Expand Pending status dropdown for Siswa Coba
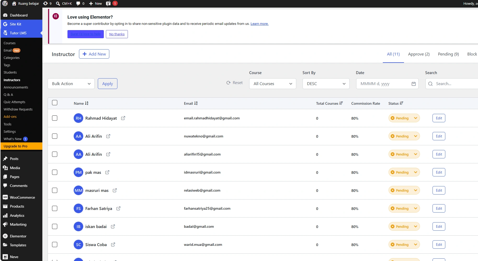The width and height of the screenshot is (478, 261). 404,245
